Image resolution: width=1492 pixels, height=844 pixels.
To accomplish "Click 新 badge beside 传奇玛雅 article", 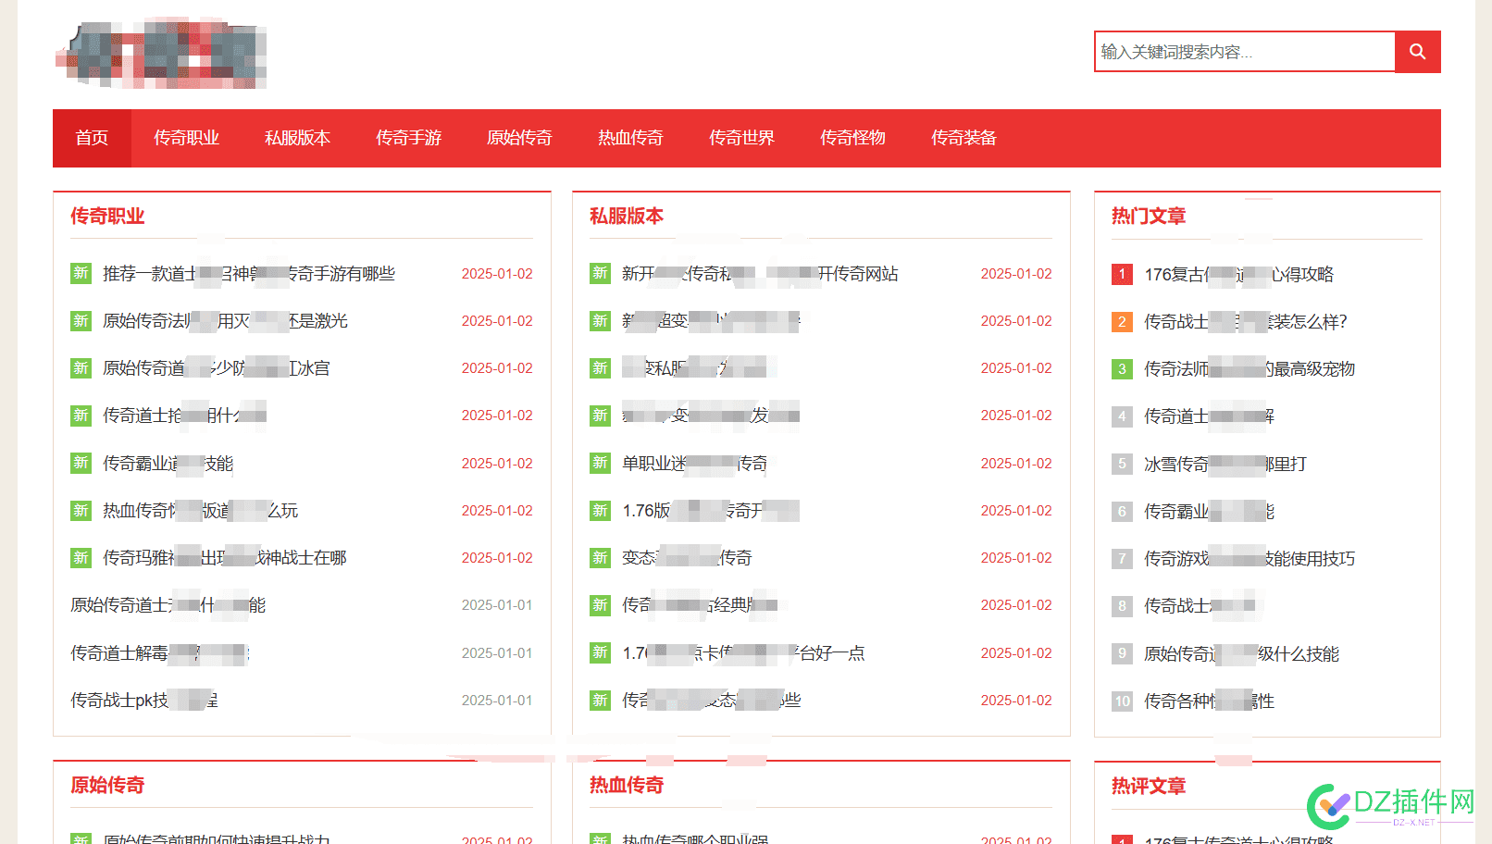I will click(81, 558).
